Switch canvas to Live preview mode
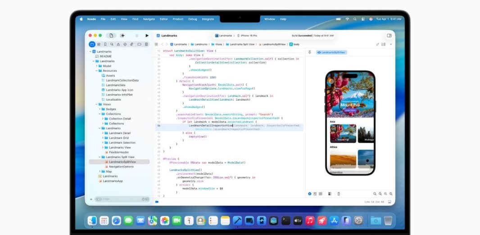 tap(309, 194)
